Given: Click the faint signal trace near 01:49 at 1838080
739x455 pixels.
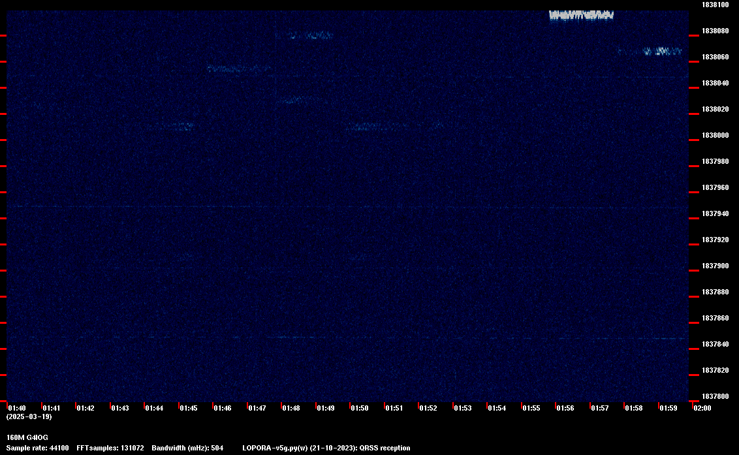Looking at the screenshot, I should point(311,35).
